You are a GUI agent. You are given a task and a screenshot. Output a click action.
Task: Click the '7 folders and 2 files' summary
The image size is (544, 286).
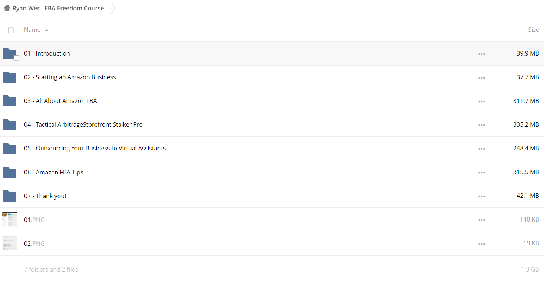[51, 269]
